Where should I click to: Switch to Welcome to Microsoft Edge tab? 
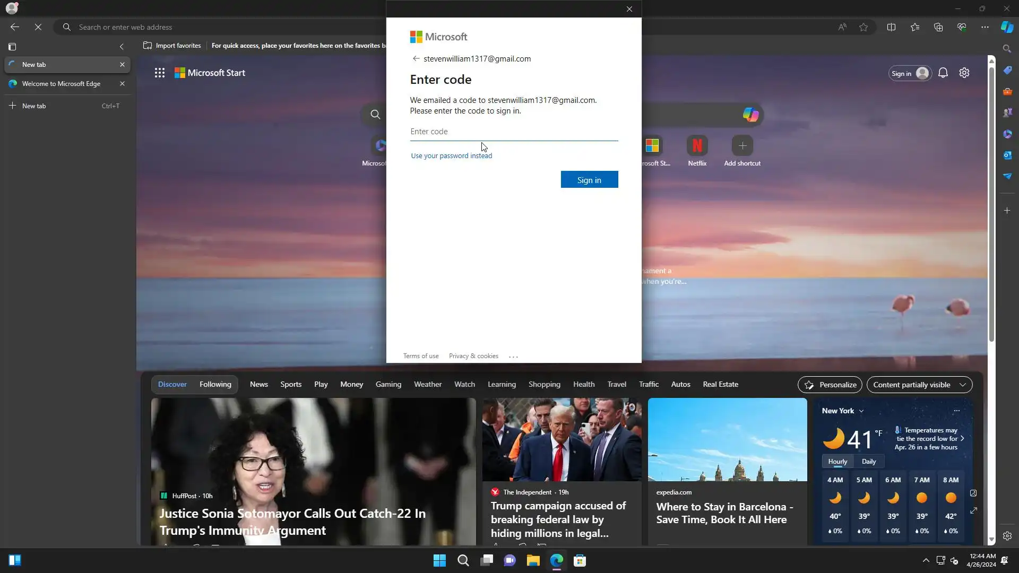tap(61, 84)
